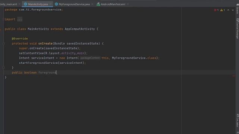Switch to the activity_main.xml tab

pos(8,4)
